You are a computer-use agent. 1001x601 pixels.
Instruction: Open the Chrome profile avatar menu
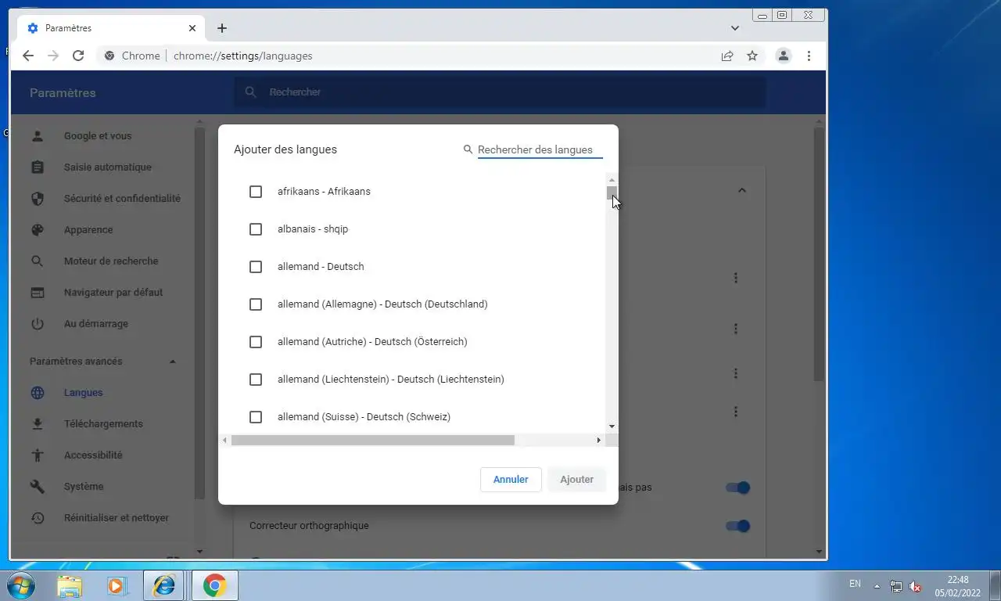click(x=783, y=56)
